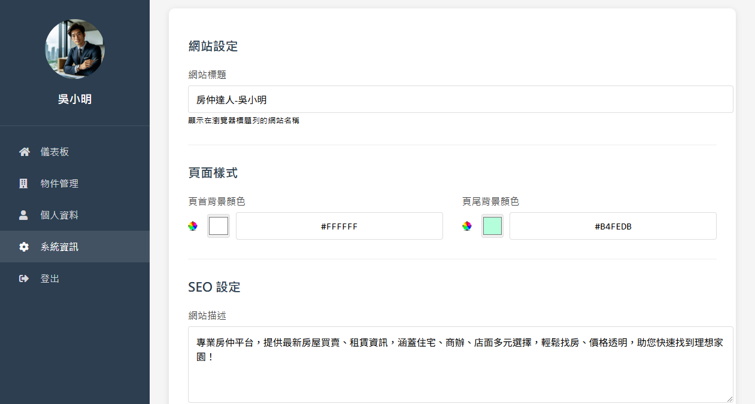Click the 網站標題 label
Image resolution: width=755 pixels, height=404 pixels.
tap(207, 75)
